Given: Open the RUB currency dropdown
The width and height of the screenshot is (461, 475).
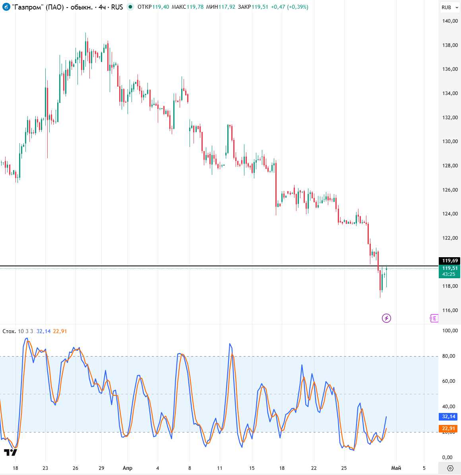Looking at the screenshot, I should [449, 7].
